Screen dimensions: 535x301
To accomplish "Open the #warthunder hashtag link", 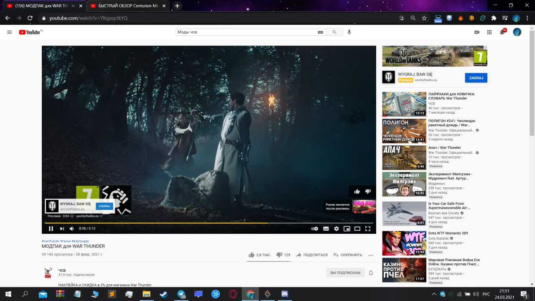I will 50,241.
